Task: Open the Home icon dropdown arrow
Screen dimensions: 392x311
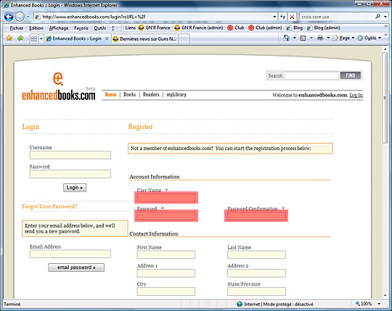Action: click(295, 38)
